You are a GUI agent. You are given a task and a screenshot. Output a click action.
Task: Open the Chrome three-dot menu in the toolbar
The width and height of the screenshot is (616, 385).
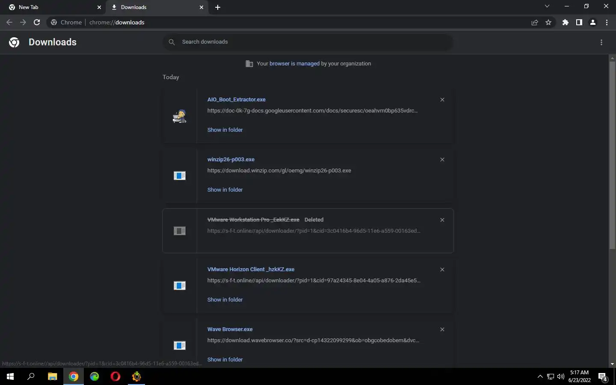[x=607, y=22]
